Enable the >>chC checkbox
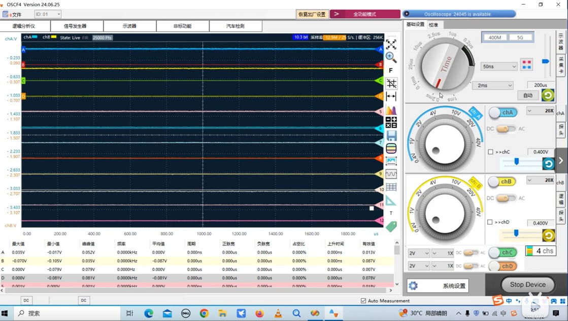The height and width of the screenshot is (321, 568). coord(490,152)
